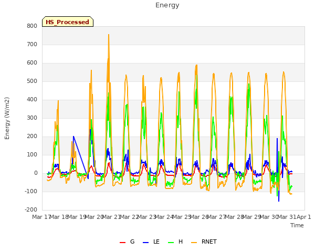Toggle the RNET series legend entry
The image size is (336, 252).
(204, 241)
